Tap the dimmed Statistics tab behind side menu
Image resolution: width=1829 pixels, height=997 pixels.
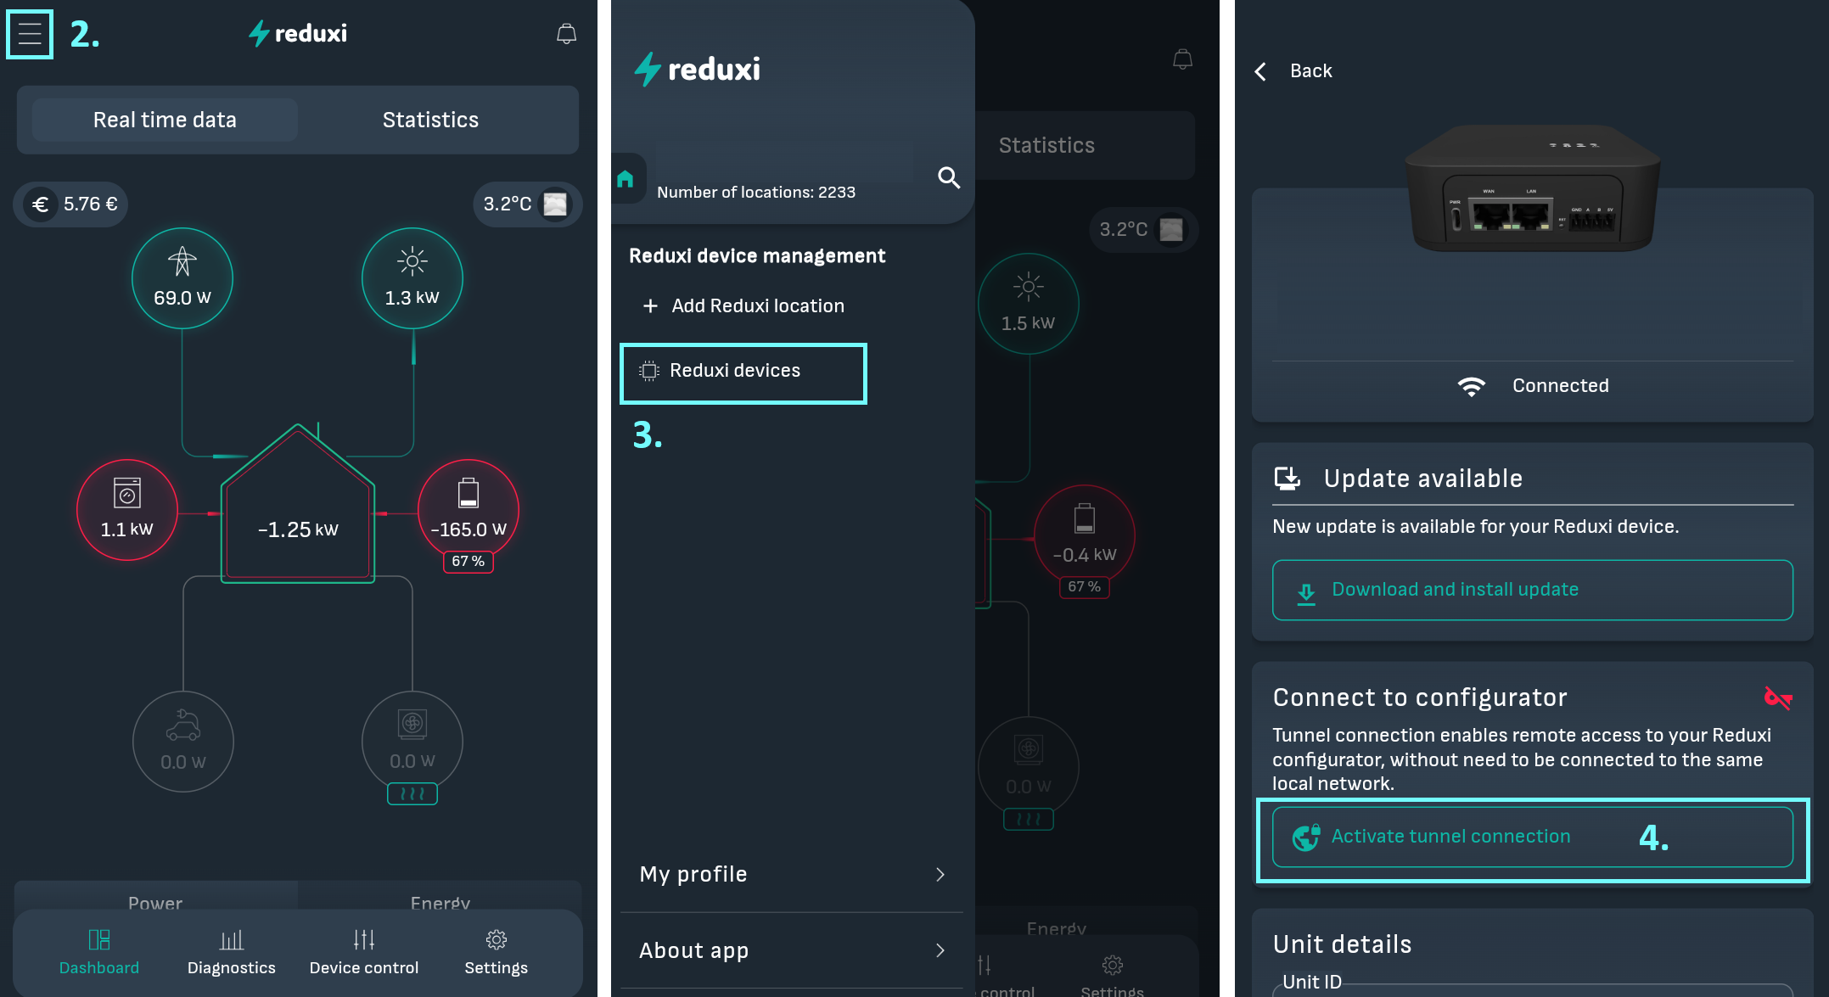coord(1046,145)
